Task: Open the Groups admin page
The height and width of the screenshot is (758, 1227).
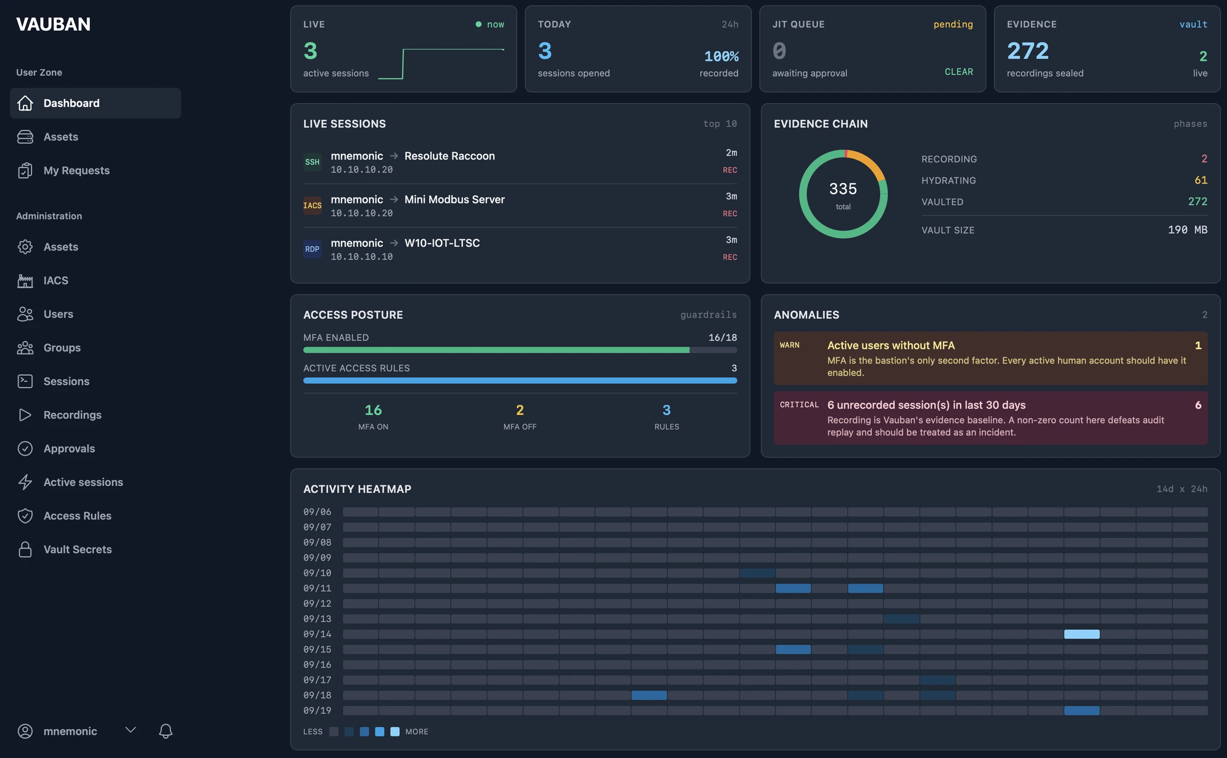Action: (96, 348)
